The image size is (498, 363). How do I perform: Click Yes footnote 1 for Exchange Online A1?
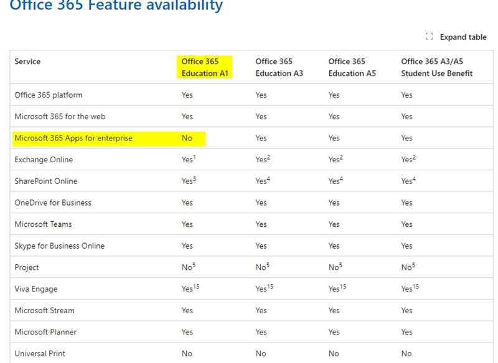(189, 159)
